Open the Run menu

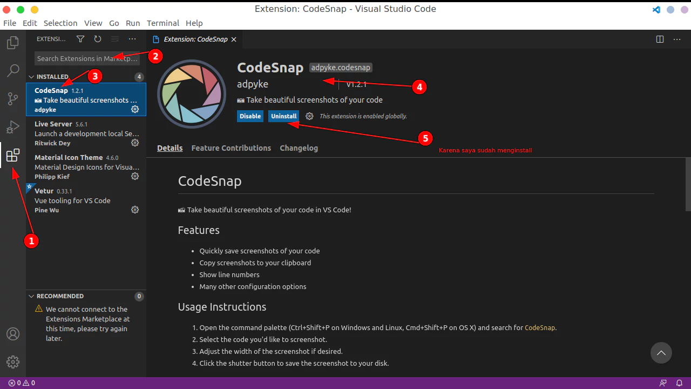pyautogui.click(x=133, y=23)
